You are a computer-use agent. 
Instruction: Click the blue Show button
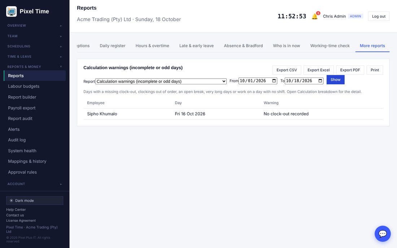click(336, 80)
